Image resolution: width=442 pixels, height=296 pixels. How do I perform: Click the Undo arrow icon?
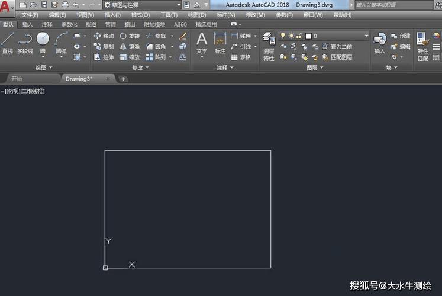[76, 5]
